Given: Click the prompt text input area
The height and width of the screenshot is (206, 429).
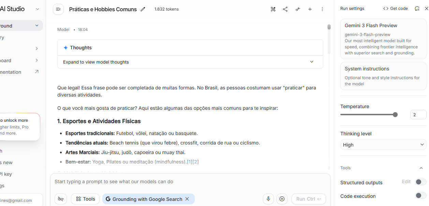Looking at the screenshot, I should pyautogui.click(x=190, y=182).
